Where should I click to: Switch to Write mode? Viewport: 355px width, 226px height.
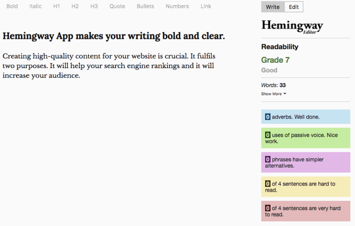click(x=273, y=7)
